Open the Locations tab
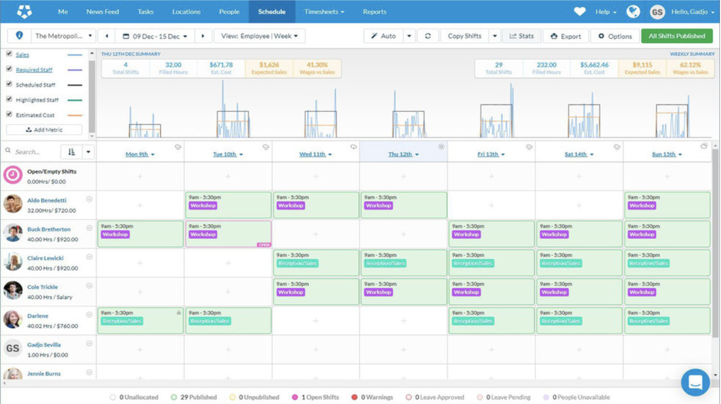Viewport: 721px width, 404px height. pos(186,12)
